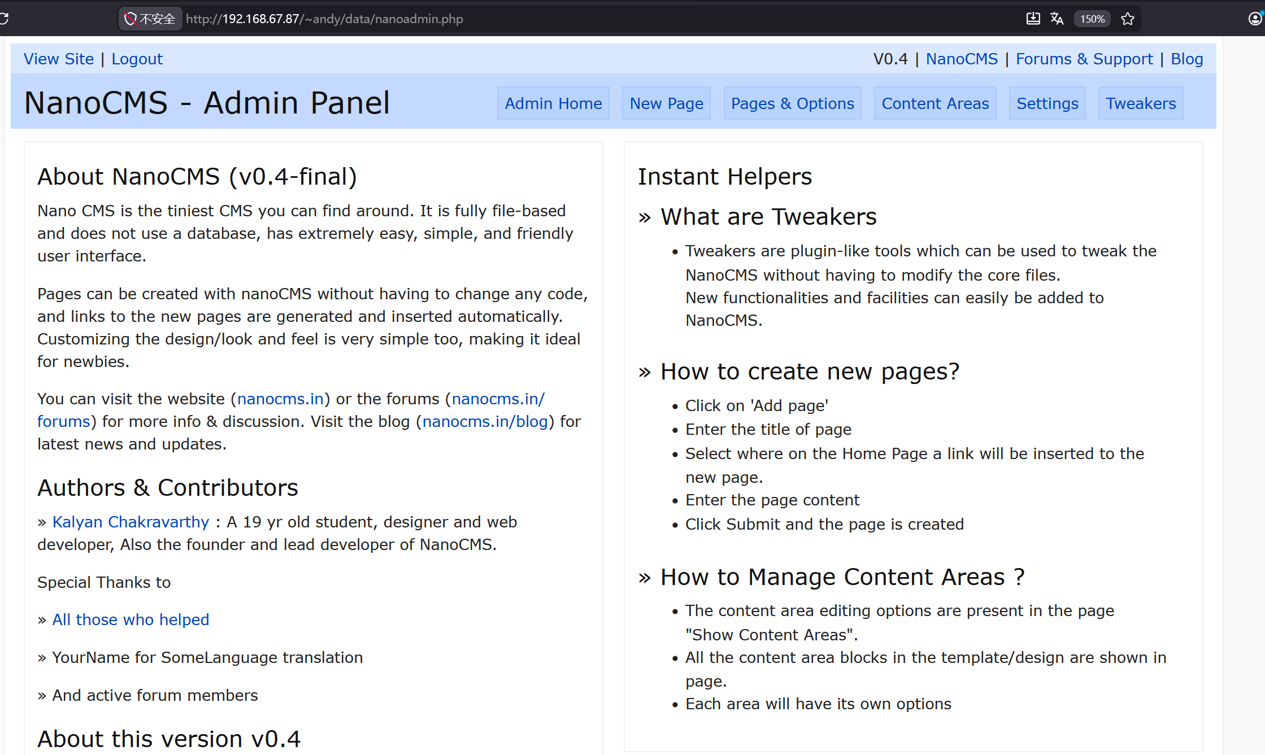Click the 'V0.4' version text

click(x=890, y=59)
